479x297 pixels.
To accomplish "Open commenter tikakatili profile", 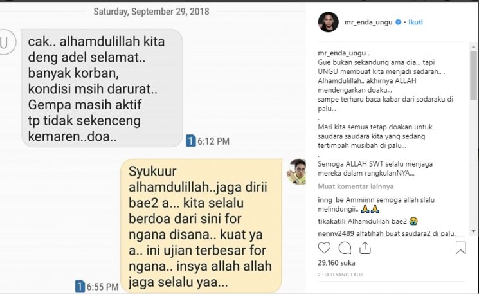I will [332, 221].
